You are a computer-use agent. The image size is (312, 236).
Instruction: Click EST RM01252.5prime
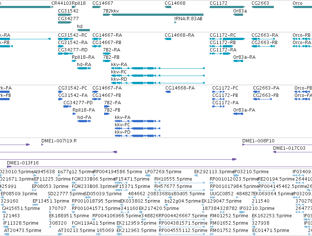pyautogui.click(x=212, y=219)
